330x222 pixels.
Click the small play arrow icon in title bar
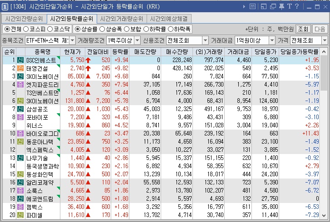(244, 6)
